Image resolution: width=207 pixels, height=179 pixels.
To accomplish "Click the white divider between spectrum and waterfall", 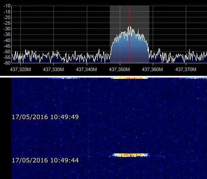I will (x=103, y=77).
